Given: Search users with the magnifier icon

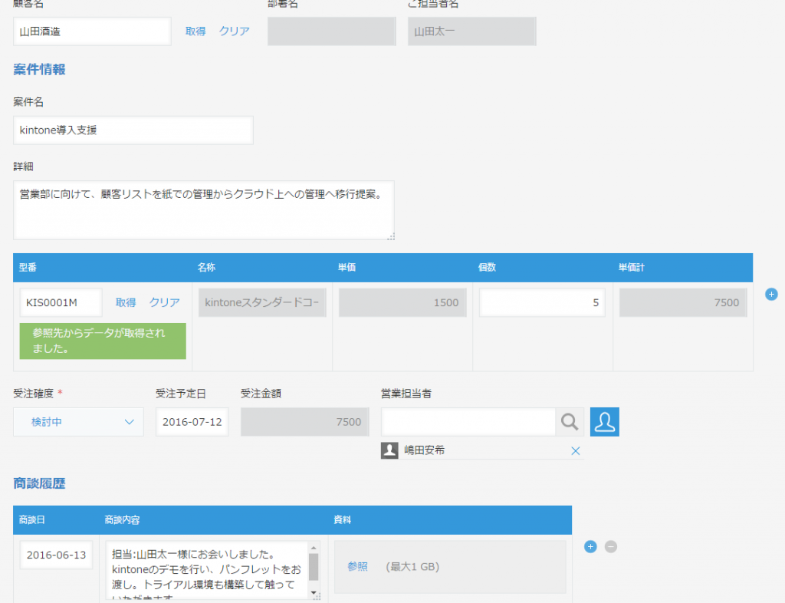Looking at the screenshot, I should click(570, 422).
